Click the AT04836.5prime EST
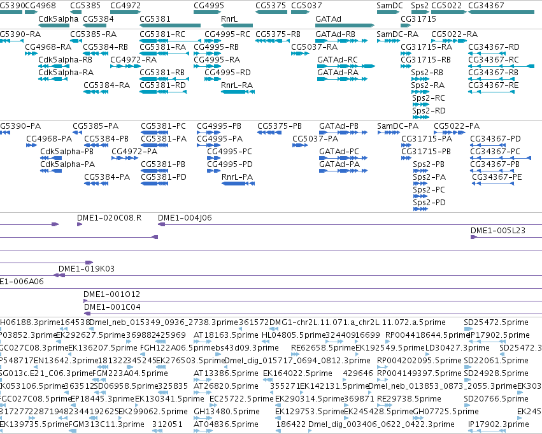 [203, 431]
